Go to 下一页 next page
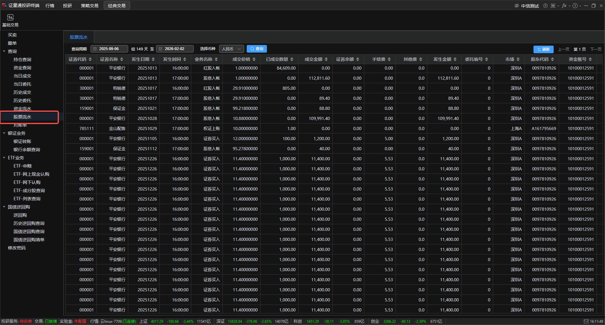The width and height of the screenshot is (605, 325). (596, 49)
